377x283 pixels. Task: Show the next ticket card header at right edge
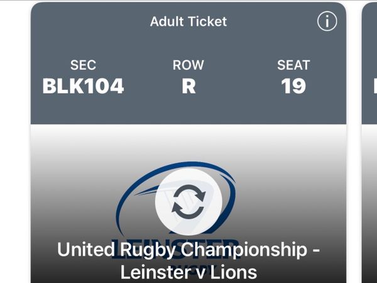coord(371,63)
